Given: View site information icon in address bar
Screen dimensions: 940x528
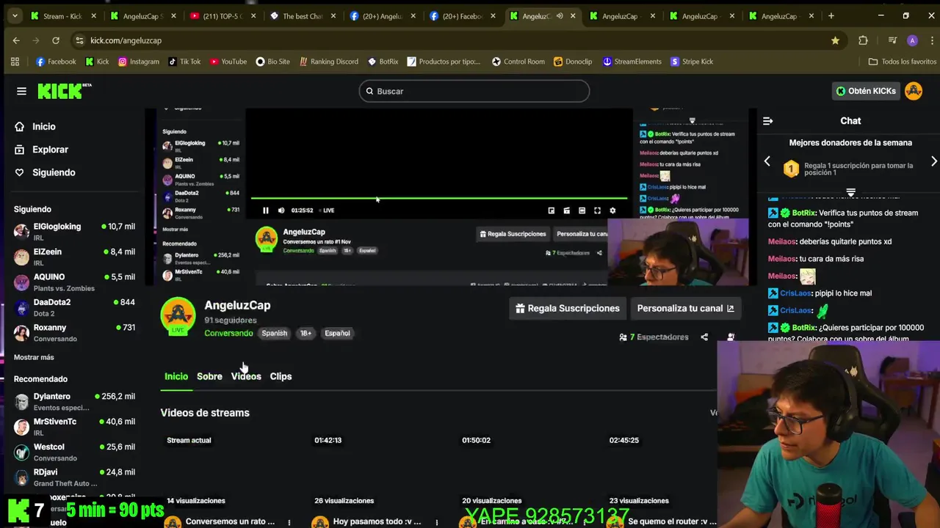Looking at the screenshot, I should point(81,40).
